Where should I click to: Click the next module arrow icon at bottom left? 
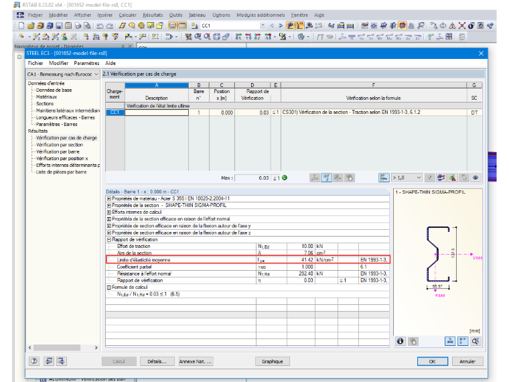pyautogui.click(x=61, y=361)
